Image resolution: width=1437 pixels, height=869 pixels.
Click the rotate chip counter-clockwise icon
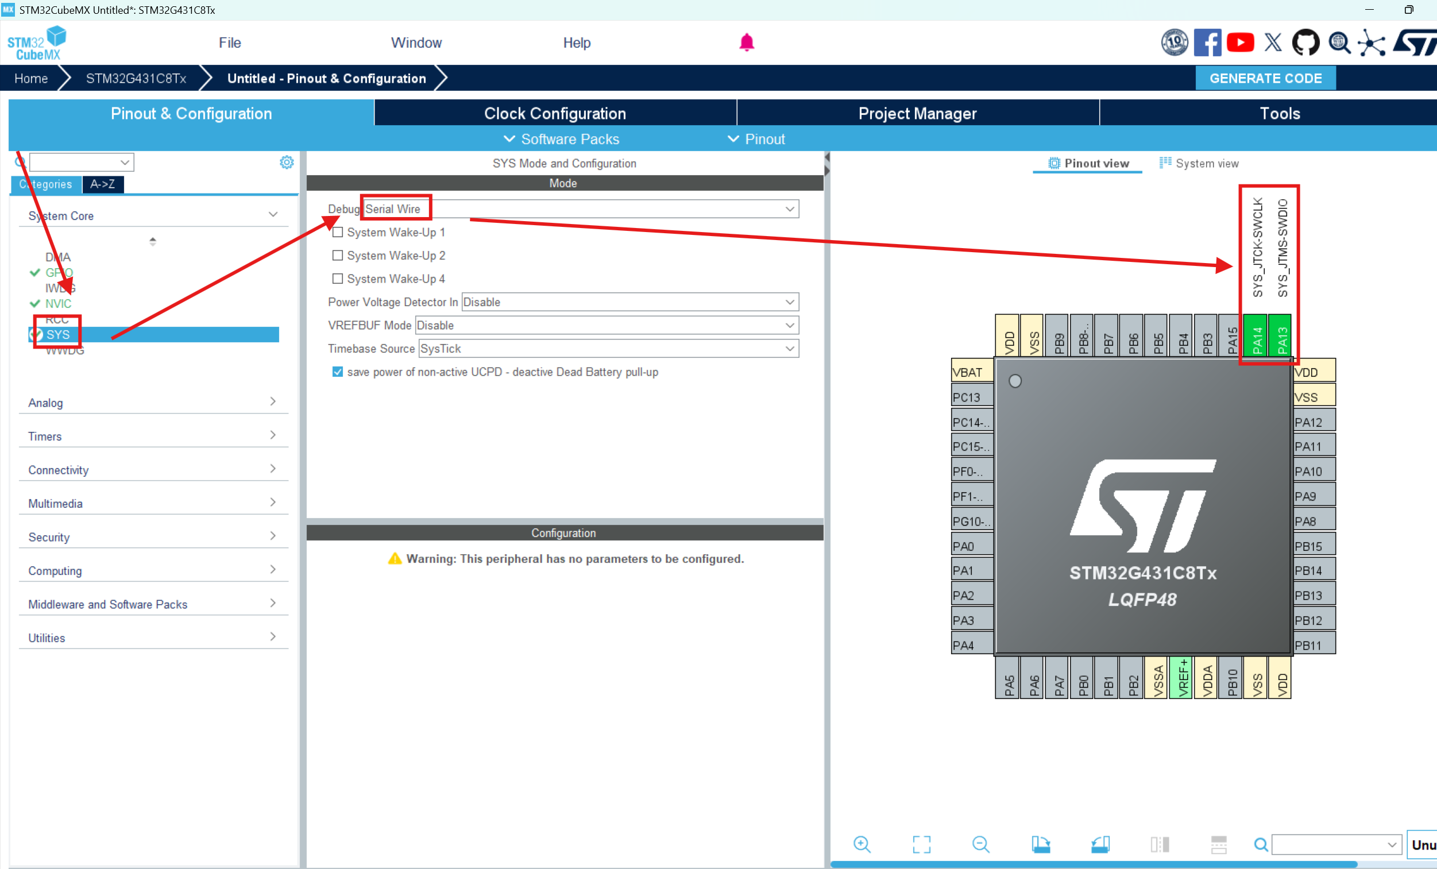point(1100,844)
